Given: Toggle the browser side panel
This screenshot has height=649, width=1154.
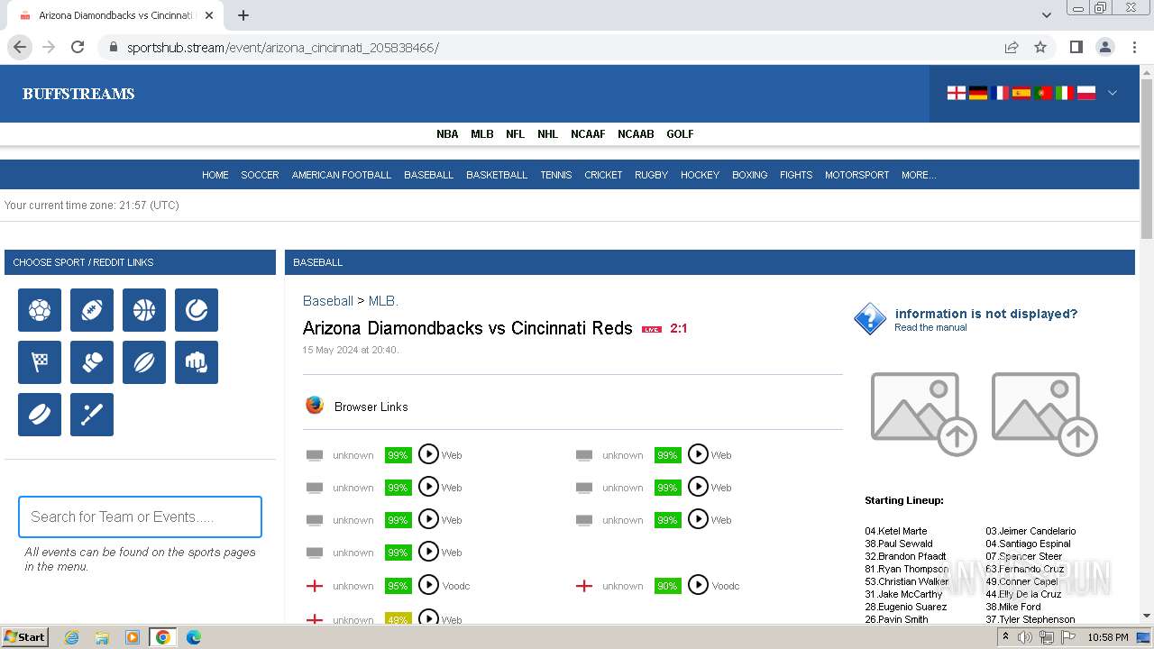Looking at the screenshot, I should [x=1076, y=47].
